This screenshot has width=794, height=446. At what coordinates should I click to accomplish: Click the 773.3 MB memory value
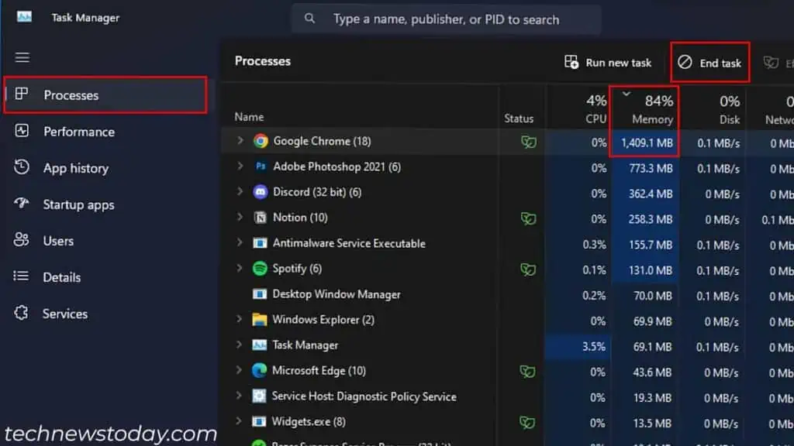tap(651, 168)
